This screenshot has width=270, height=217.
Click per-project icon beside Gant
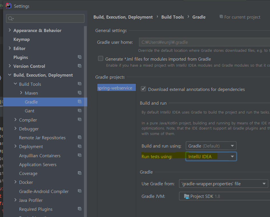(80, 110)
